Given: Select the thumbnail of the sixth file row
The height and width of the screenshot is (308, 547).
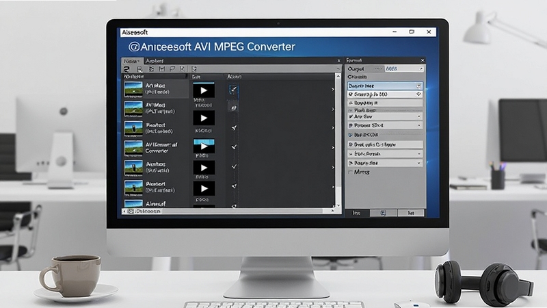Looking at the screenshot, I should 133,188.
